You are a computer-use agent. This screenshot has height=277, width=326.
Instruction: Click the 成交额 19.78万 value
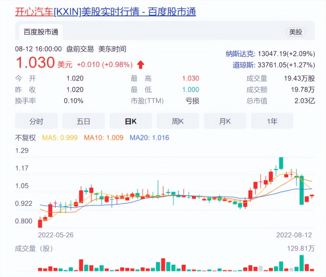pos(303,90)
